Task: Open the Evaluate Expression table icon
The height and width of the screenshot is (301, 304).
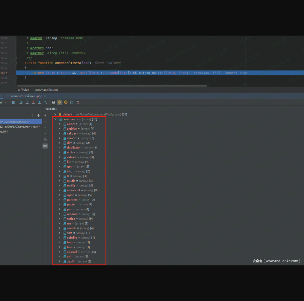Action: click(53, 102)
